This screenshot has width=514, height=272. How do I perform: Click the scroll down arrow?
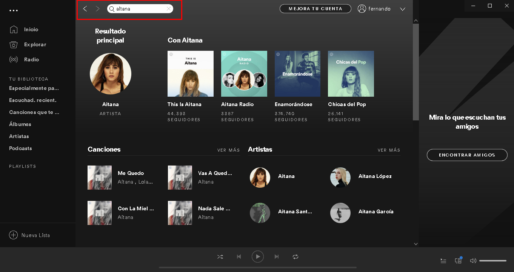click(x=416, y=244)
